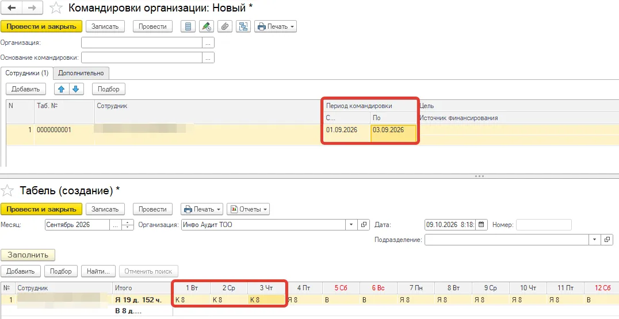619x319 pixels.
Task: Click the back navigation arrow
Action: 12,8
